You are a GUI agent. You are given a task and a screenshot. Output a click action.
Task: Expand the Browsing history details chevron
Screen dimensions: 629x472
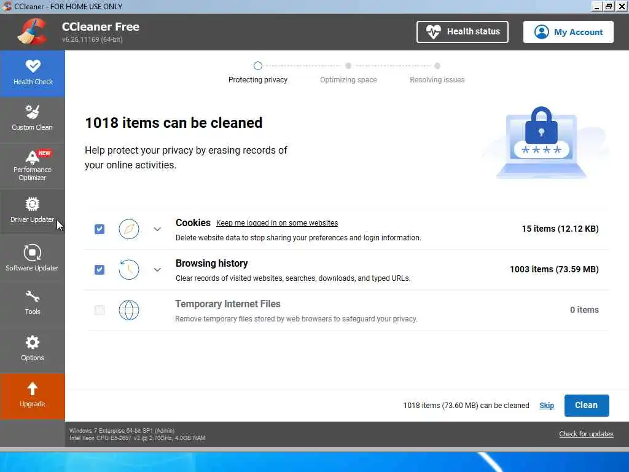pyautogui.click(x=157, y=270)
